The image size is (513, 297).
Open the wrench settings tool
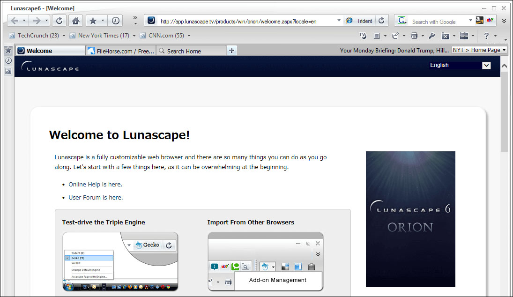pyautogui.click(x=432, y=36)
